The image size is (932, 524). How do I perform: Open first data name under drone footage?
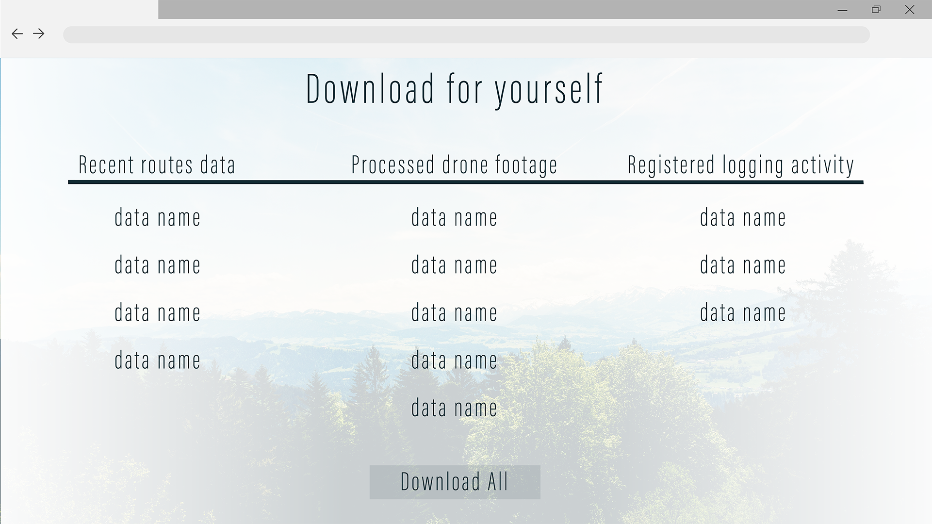pyautogui.click(x=454, y=218)
